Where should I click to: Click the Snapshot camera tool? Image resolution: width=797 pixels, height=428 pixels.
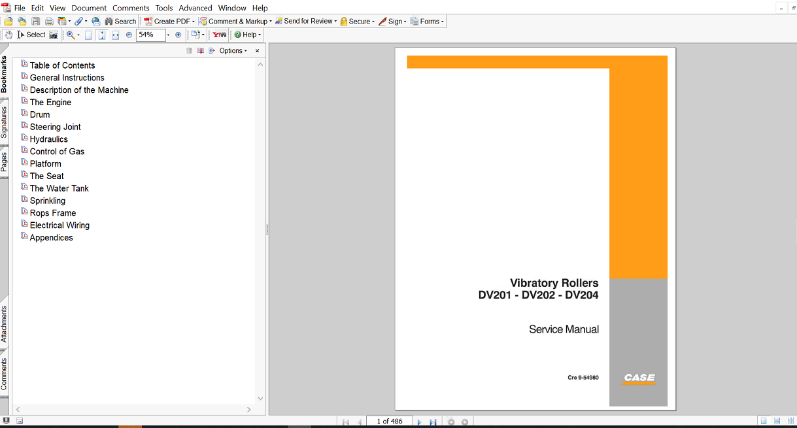54,35
